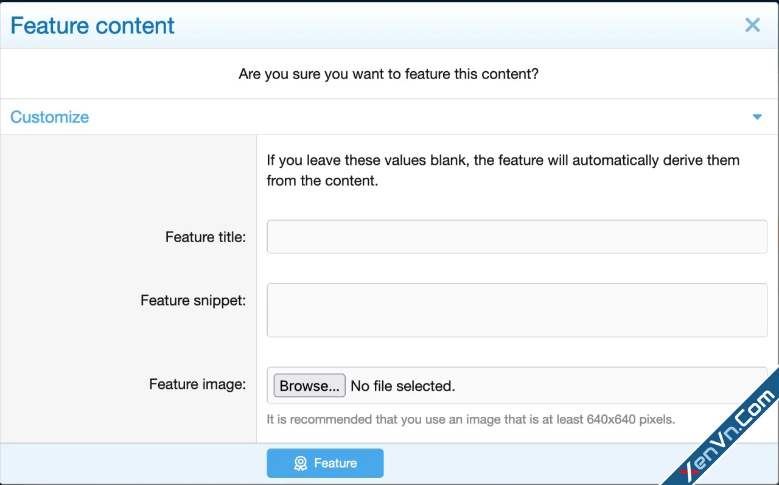Click the Feature title label
Viewport: 779px width, 485px height.
(205, 237)
